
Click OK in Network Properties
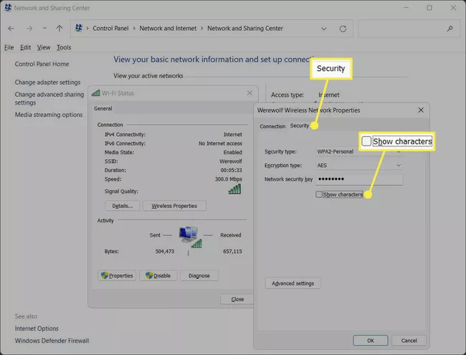point(371,341)
